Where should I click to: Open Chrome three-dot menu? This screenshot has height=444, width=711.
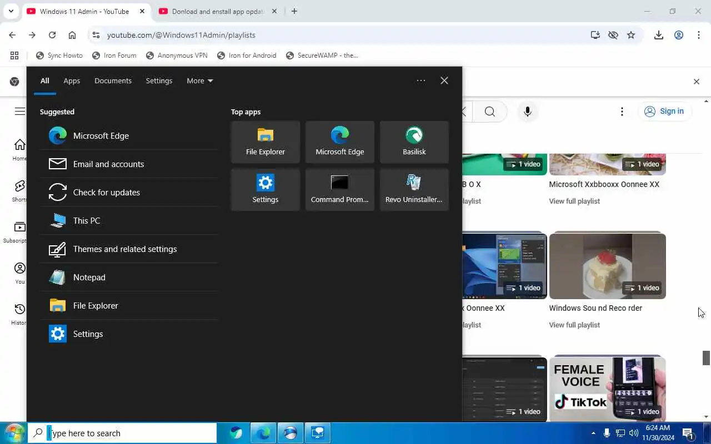(699, 35)
